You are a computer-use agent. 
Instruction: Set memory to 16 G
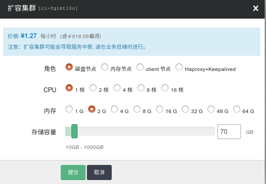click(160, 109)
